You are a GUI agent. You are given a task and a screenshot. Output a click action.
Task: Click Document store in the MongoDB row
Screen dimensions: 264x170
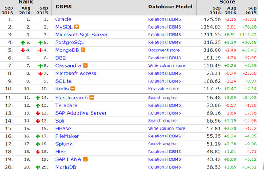pos(164,50)
